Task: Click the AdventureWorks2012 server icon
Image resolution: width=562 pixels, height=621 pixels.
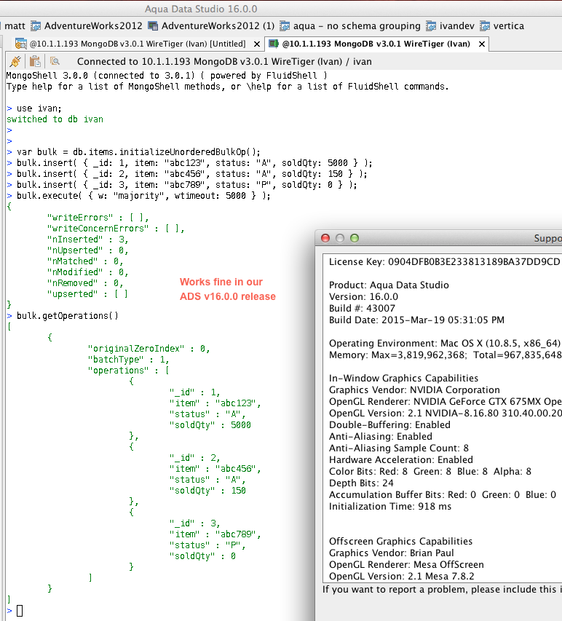Action: (x=36, y=26)
